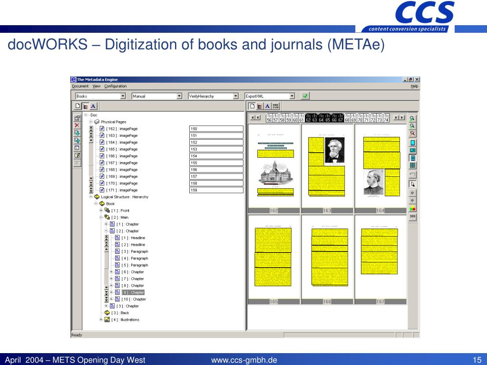The image size is (487, 365).
Task: Collapse the Doc root node
Action: [x=86, y=115]
